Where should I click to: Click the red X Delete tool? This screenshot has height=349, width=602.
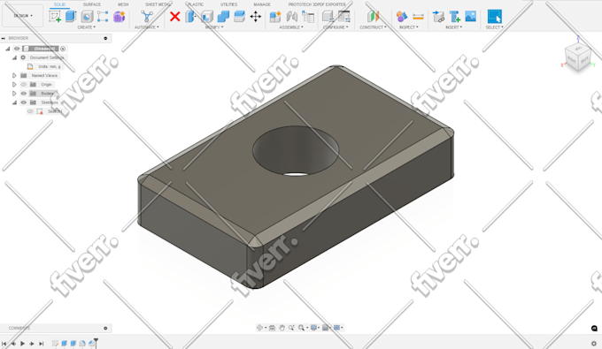pos(175,17)
